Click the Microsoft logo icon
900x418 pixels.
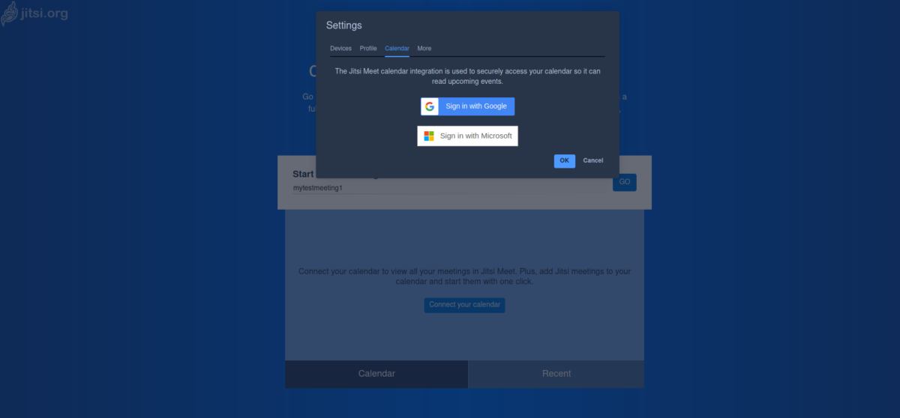pos(429,136)
